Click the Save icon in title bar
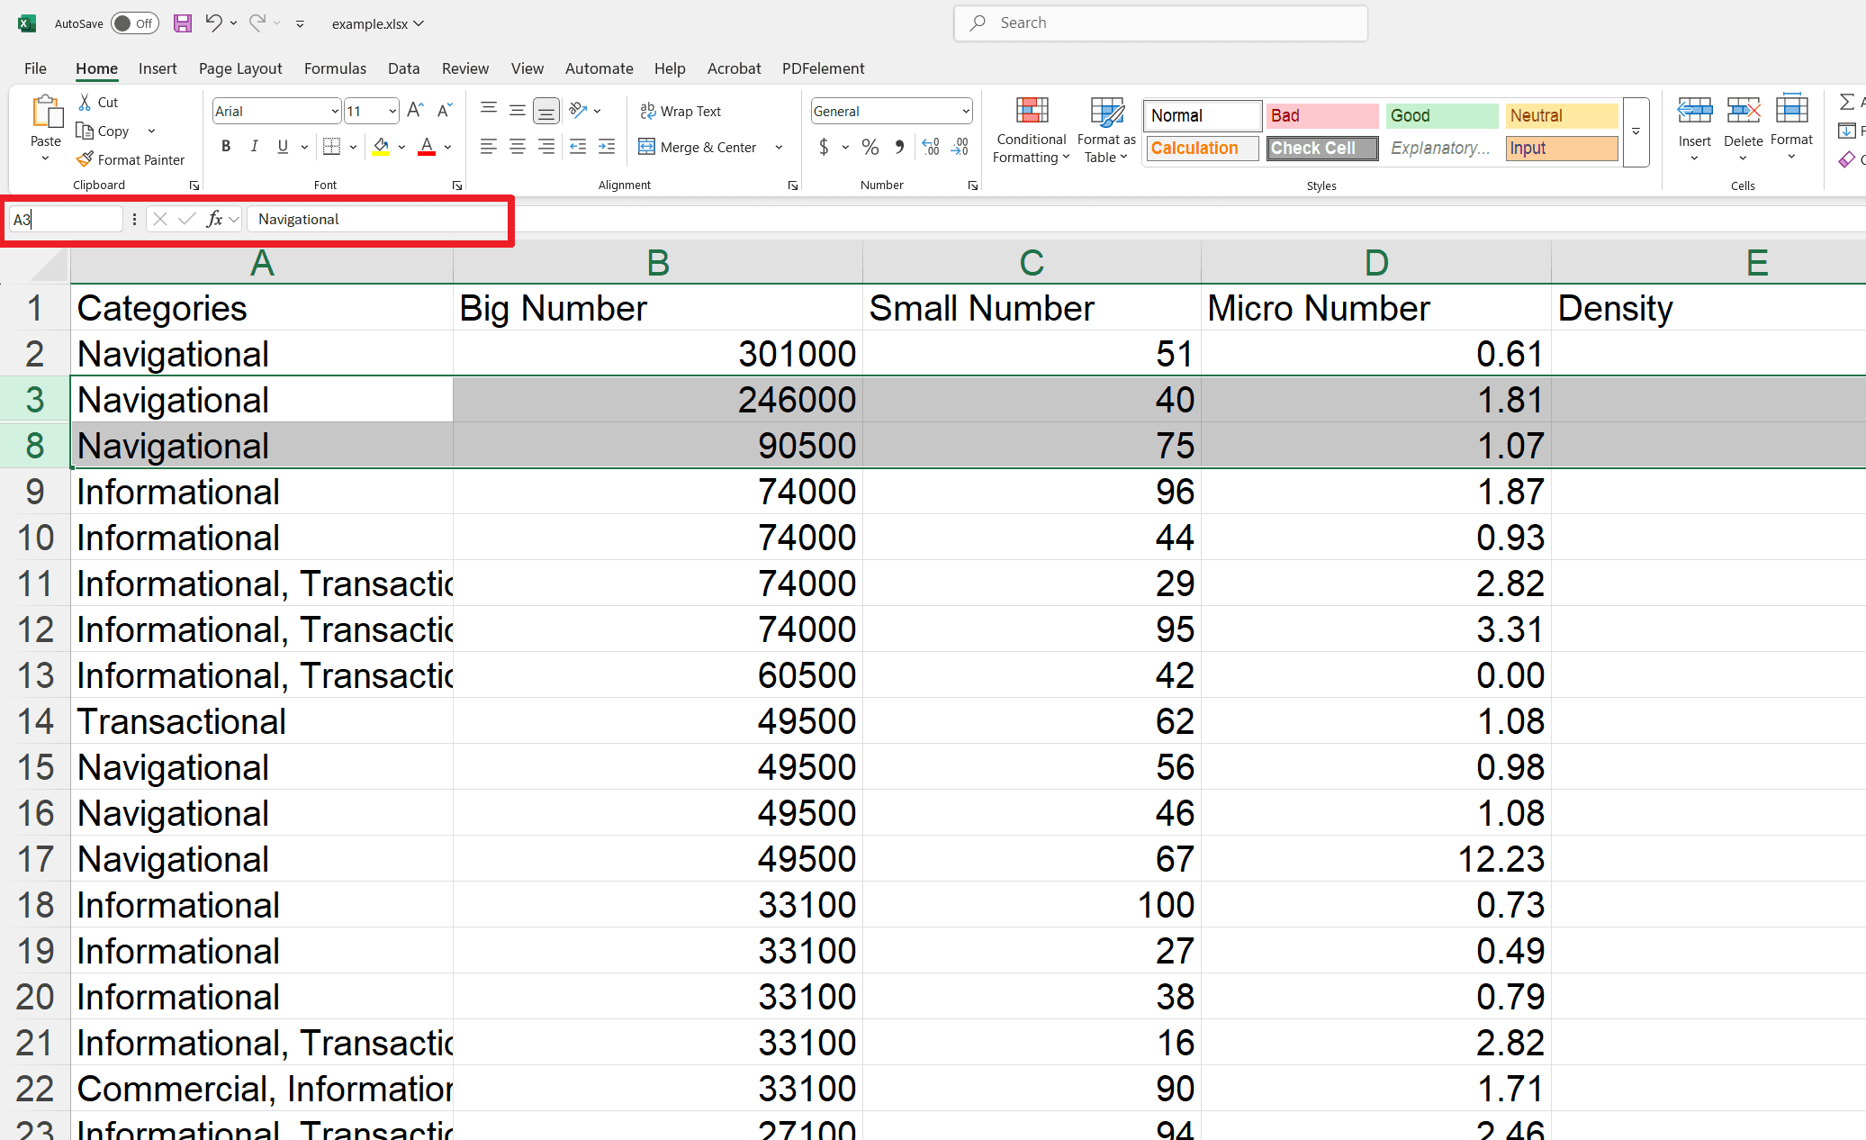Viewport: 1866px width, 1140px height. coord(183,23)
